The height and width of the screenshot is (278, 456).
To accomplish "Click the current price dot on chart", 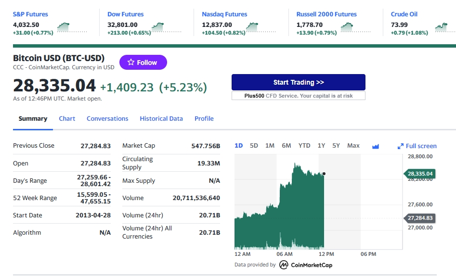I will pos(324,174).
